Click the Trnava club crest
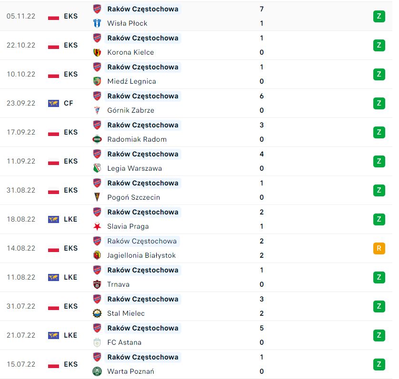 tap(97, 284)
